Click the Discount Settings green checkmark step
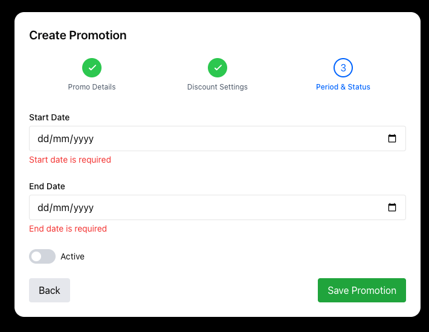 click(218, 68)
